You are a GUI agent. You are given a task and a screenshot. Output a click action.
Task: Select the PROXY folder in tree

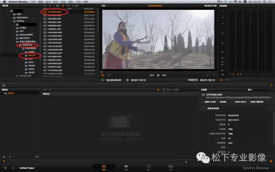tap(32, 66)
